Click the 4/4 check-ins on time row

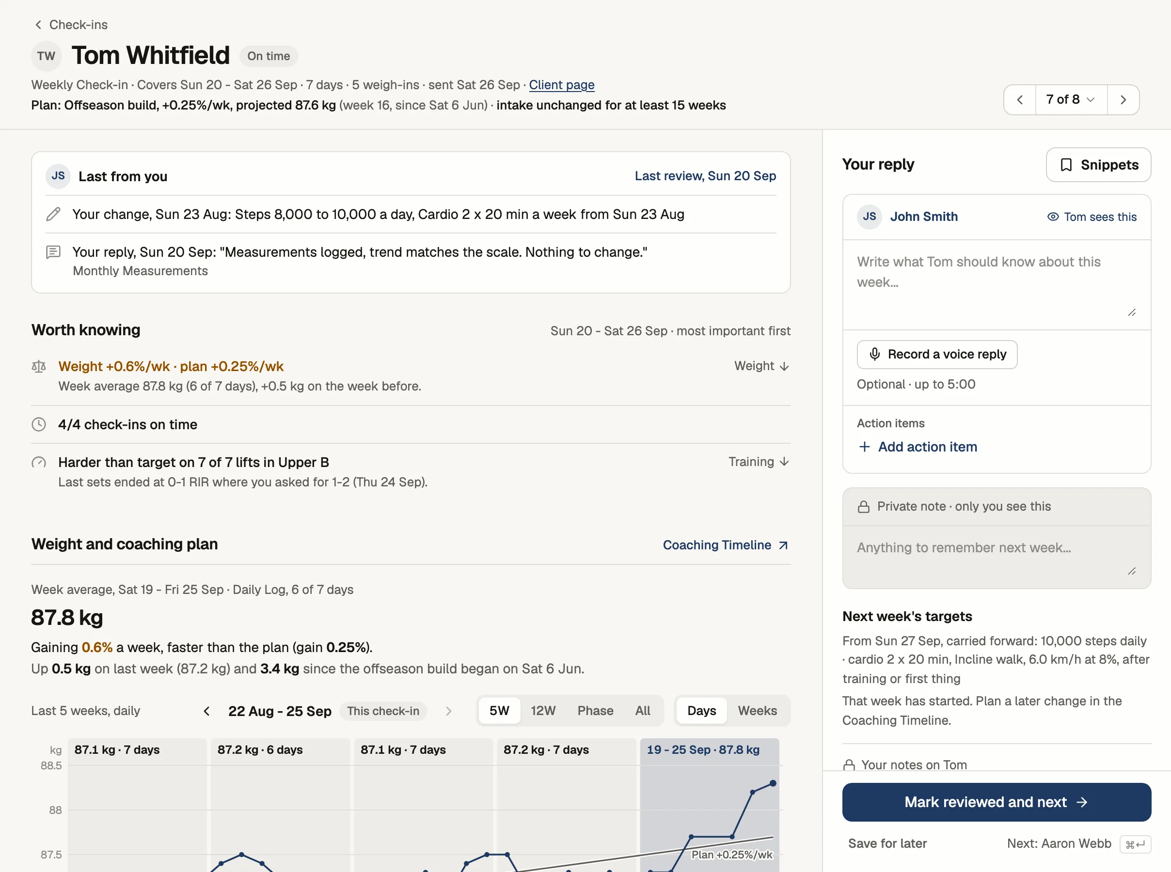[411, 424]
